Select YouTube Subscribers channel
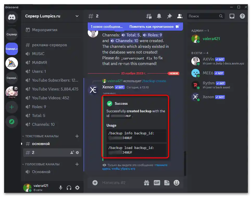 click(x=52, y=80)
